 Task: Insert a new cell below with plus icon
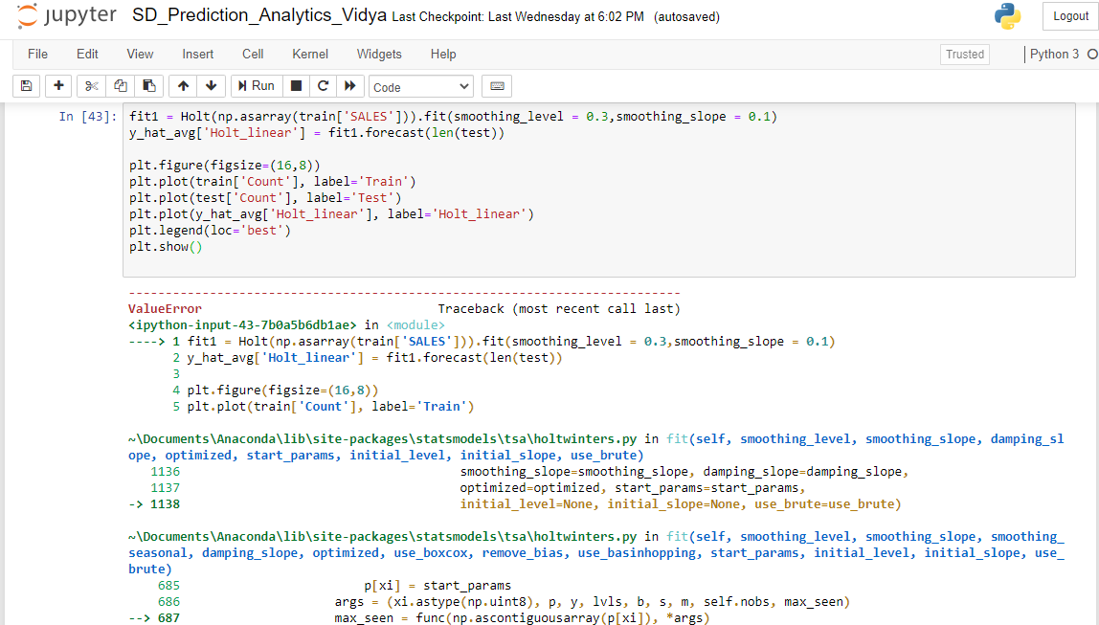pyautogui.click(x=57, y=85)
